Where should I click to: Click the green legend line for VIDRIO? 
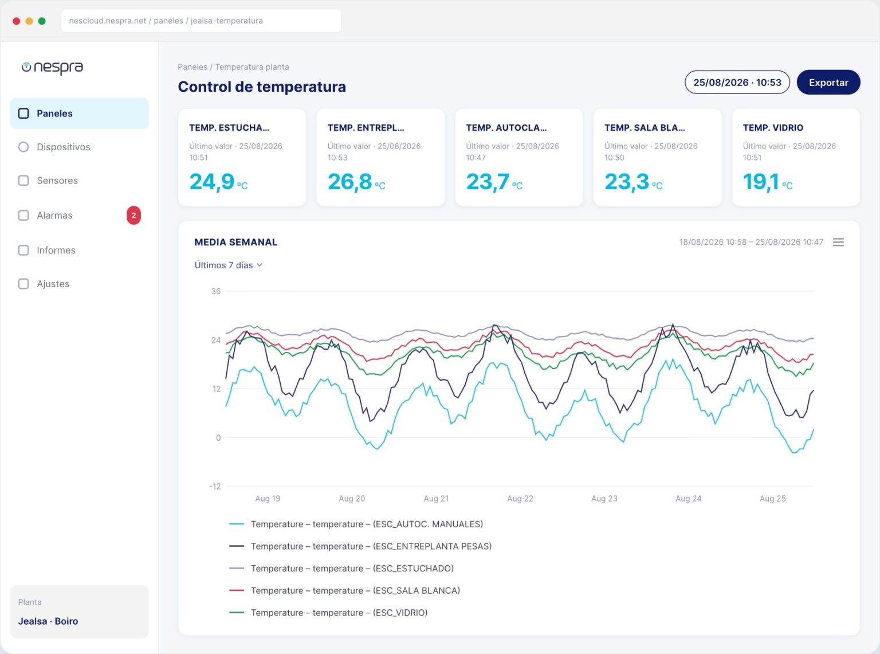pos(237,613)
